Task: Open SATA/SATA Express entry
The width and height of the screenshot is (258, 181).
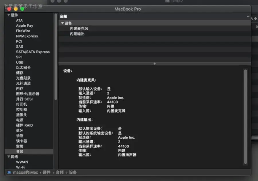Action: point(33,52)
